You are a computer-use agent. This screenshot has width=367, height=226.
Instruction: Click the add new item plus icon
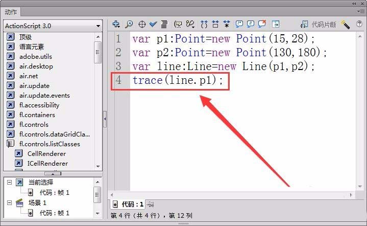tap(116, 24)
